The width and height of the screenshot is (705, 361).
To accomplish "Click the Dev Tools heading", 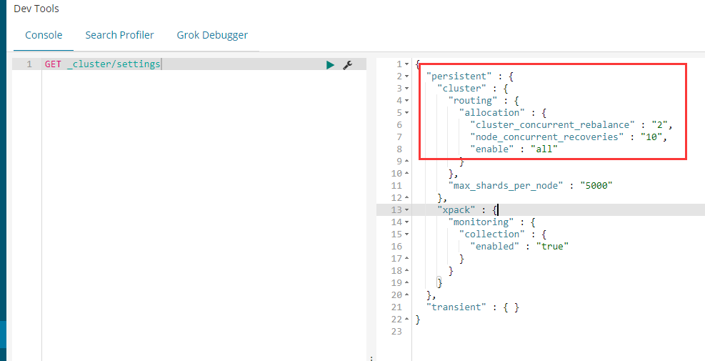I will [x=36, y=9].
